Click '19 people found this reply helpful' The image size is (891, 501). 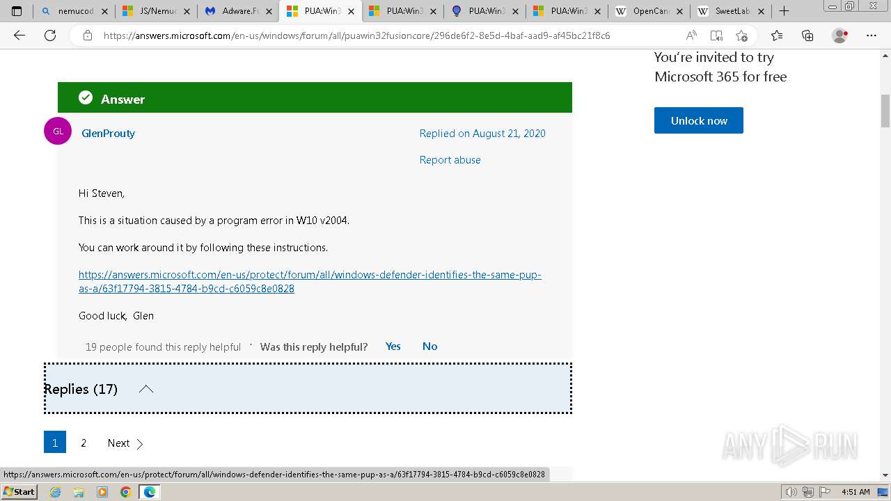tap(163, 347)
